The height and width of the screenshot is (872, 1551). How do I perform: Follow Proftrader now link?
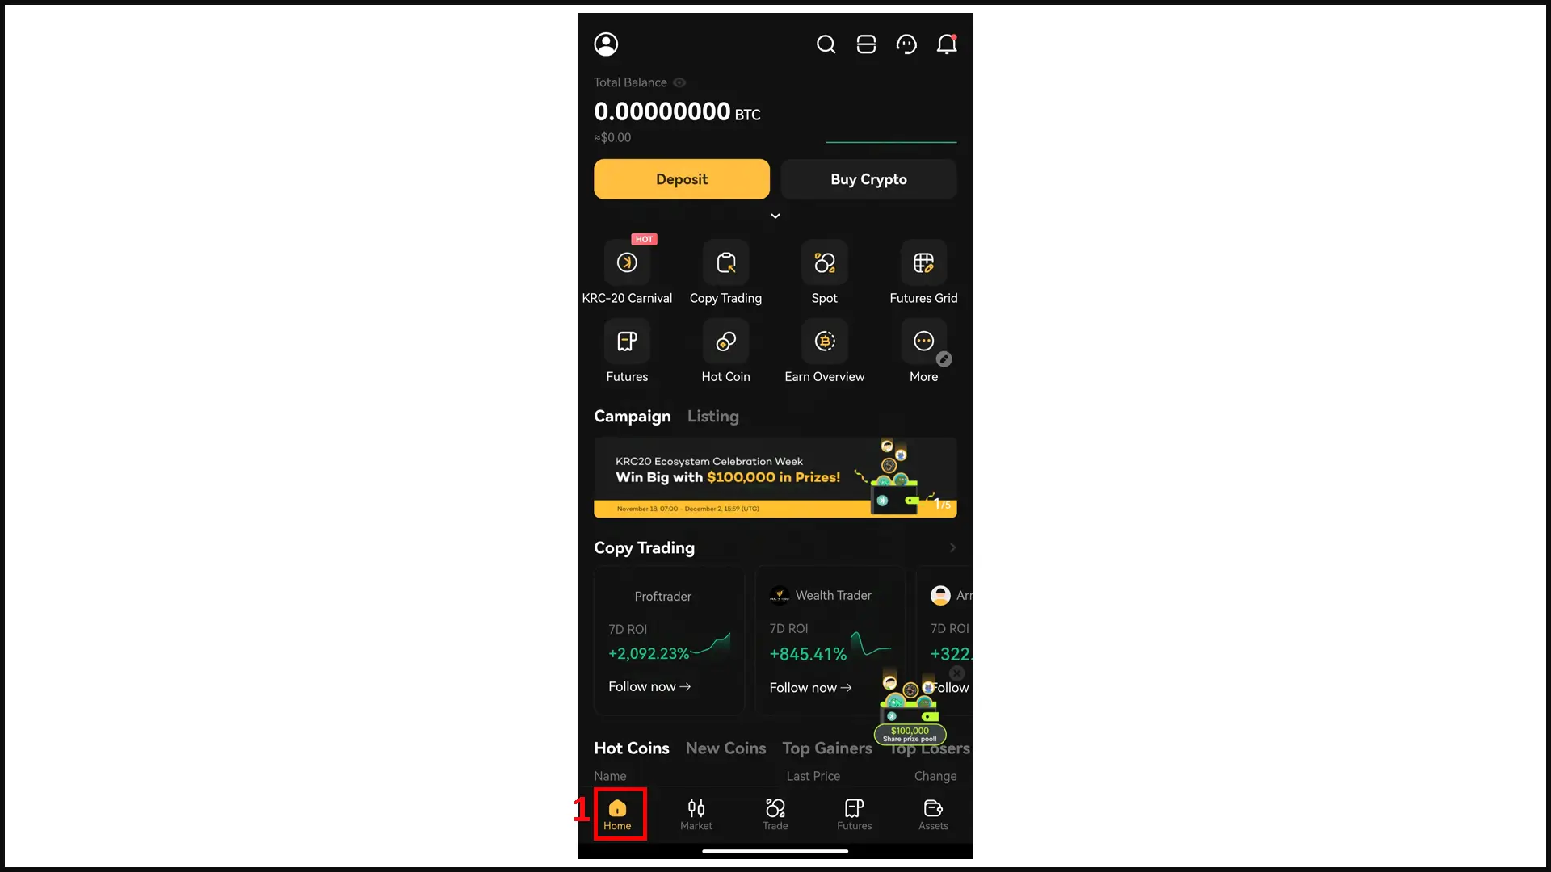point(649,685)
